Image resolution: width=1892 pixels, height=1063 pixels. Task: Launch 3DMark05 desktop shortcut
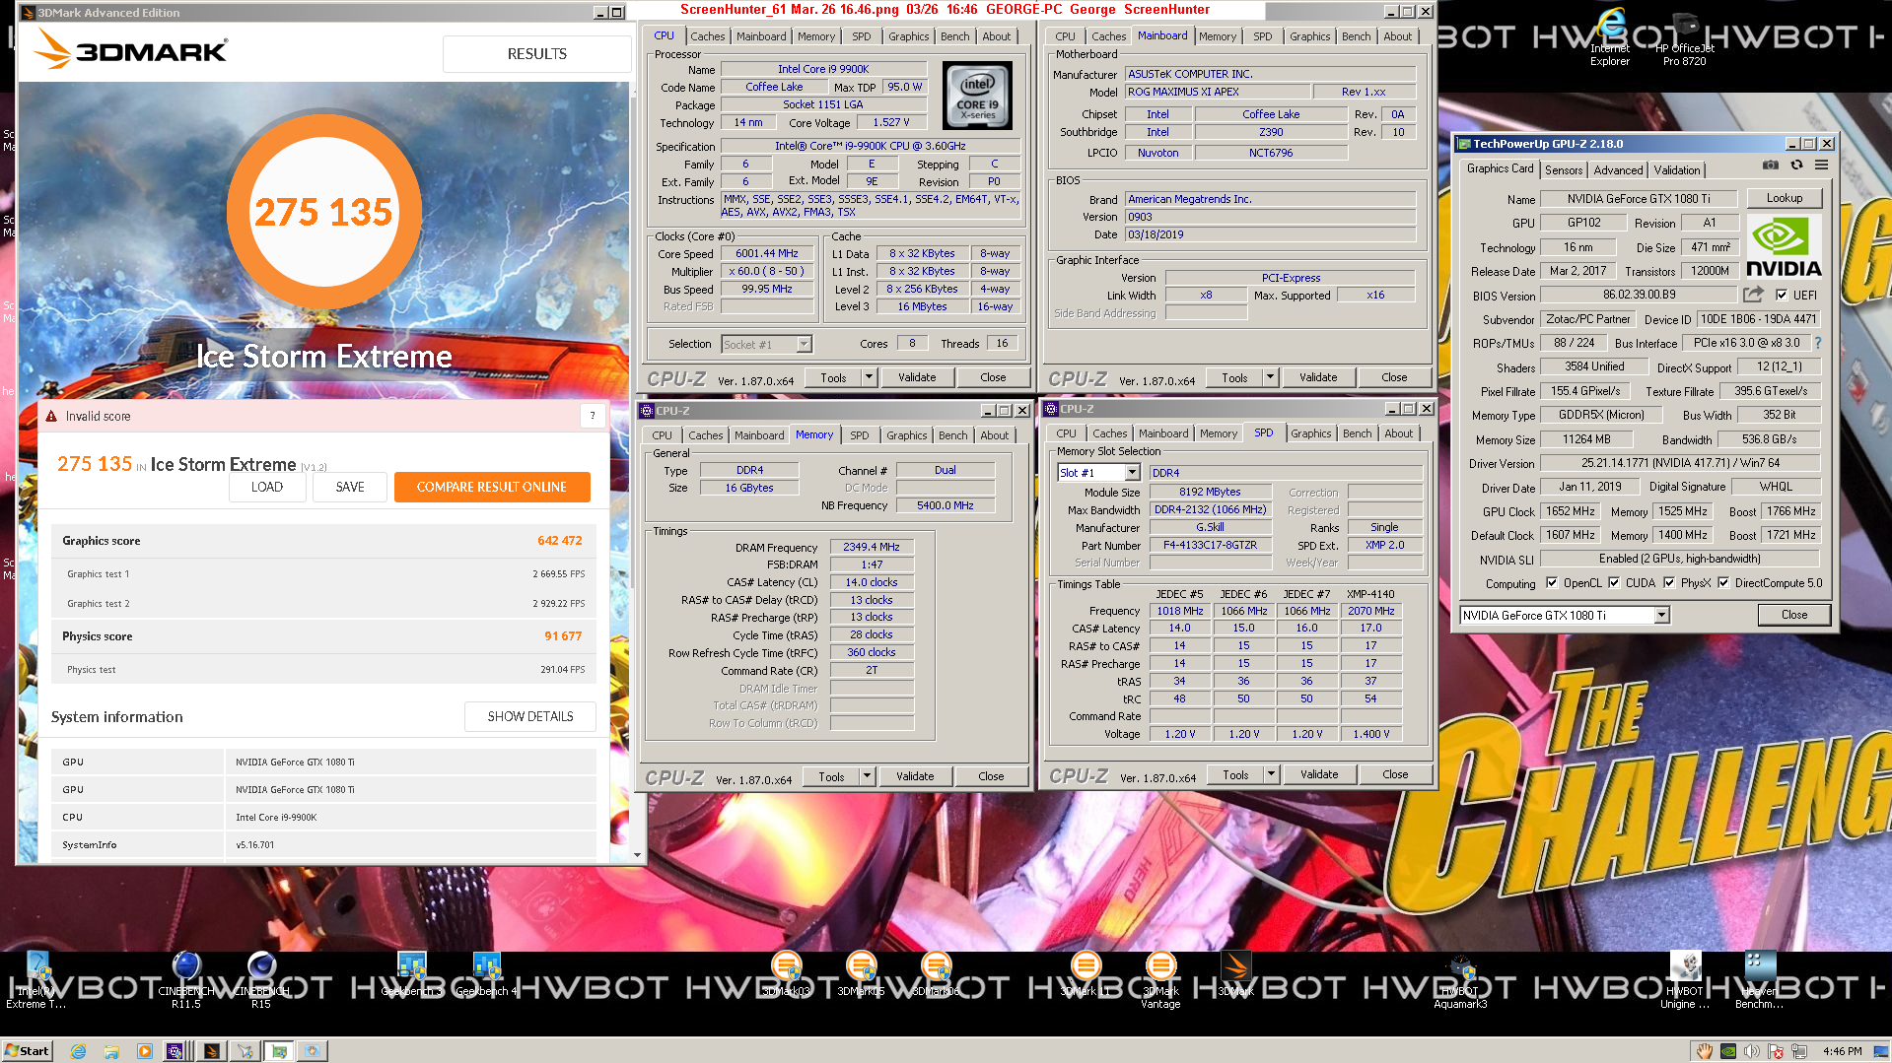(x=861, y=975)
